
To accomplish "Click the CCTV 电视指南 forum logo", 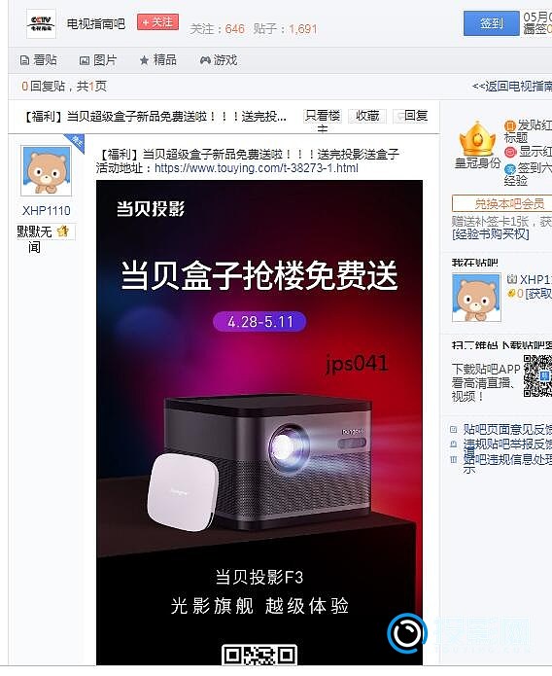I will tap(41, 23).
